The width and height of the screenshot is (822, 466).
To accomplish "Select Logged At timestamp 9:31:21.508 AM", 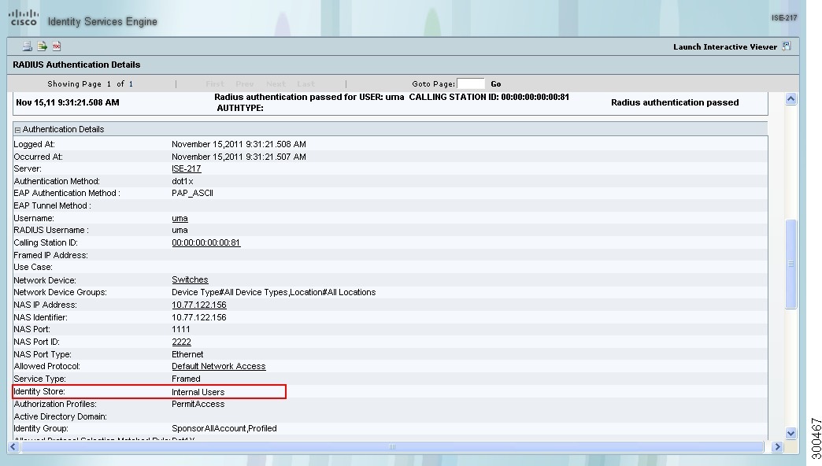I will coord(239,144).
